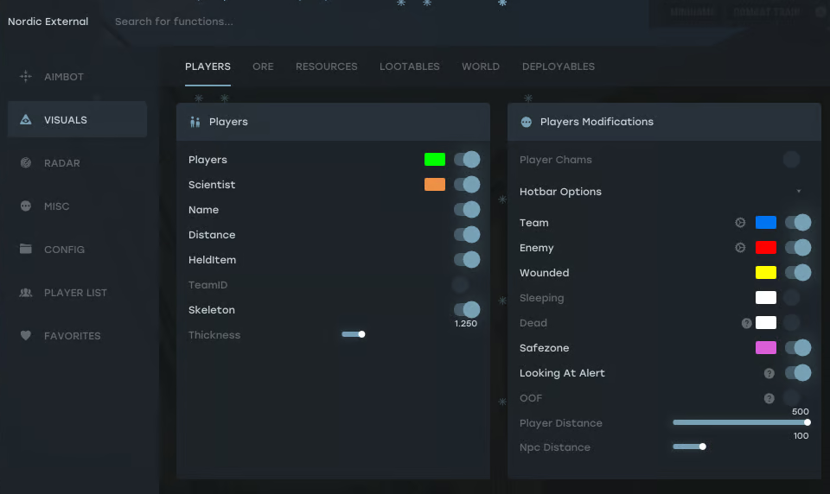830x494 pixels.
Task: Click the yellow Wounded color swatch
Action: pos(766,272)
